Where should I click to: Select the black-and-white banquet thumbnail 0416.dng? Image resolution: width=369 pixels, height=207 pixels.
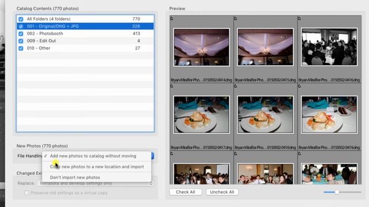pos(329,47)
